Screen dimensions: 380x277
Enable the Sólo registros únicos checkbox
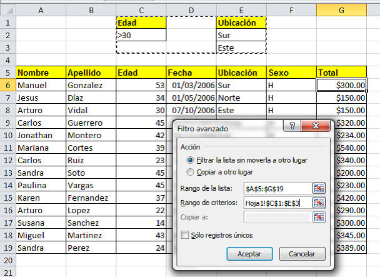tap(184, 234)
